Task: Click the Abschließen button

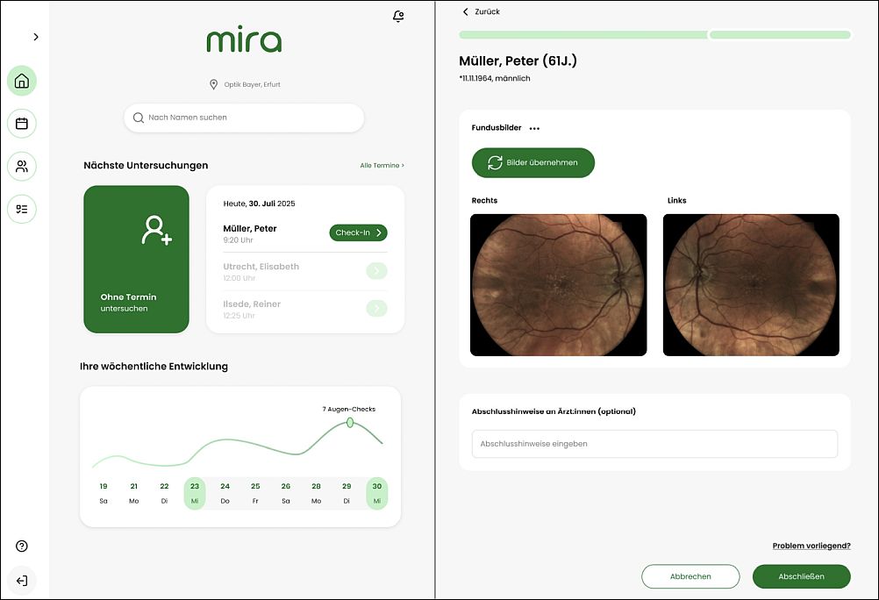Action: [801, 576]
